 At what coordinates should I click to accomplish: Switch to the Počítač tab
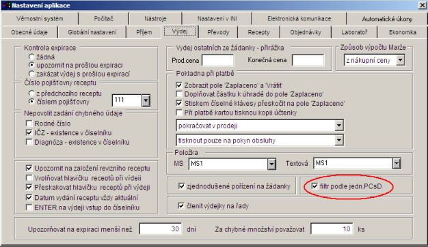point(103,19)
